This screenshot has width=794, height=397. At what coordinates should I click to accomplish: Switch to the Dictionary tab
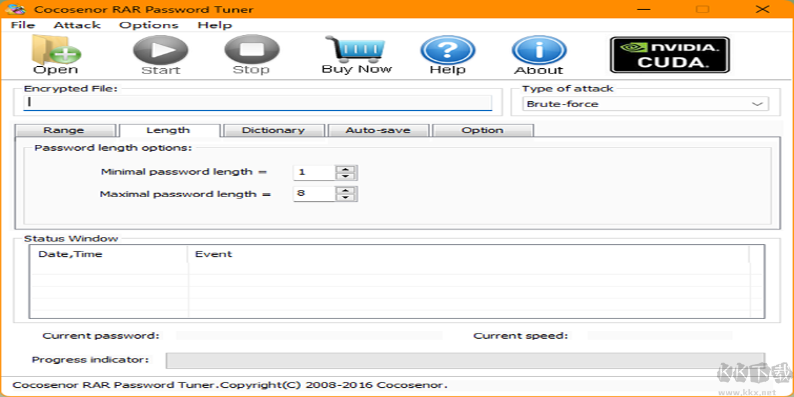273,130
